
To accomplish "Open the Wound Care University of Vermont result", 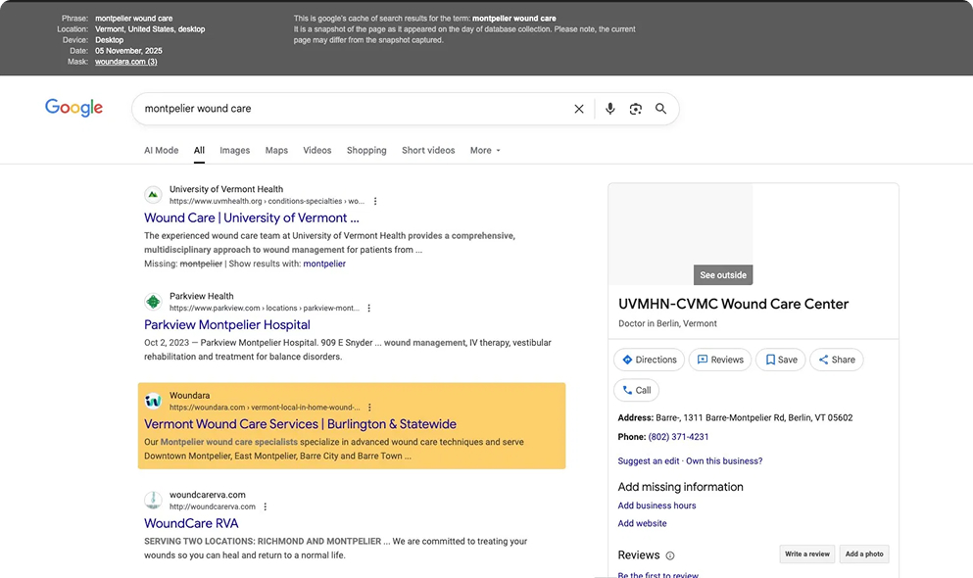I will point(251,217).
